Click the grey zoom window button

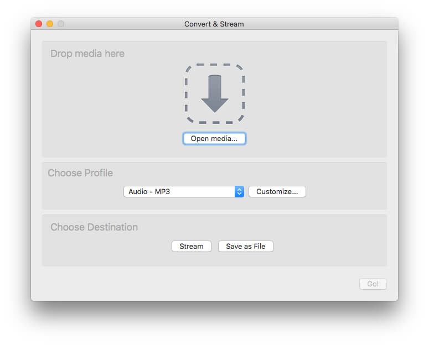coord(61,24)
